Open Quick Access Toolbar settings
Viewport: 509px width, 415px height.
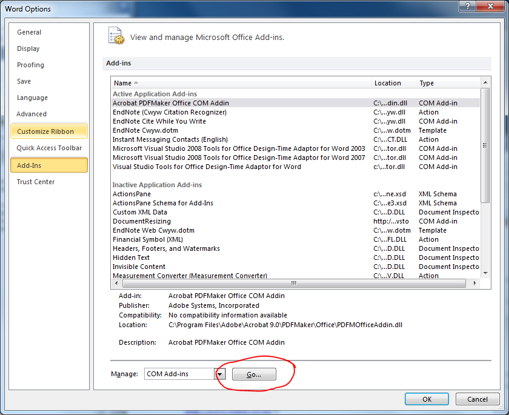point(49,148)
